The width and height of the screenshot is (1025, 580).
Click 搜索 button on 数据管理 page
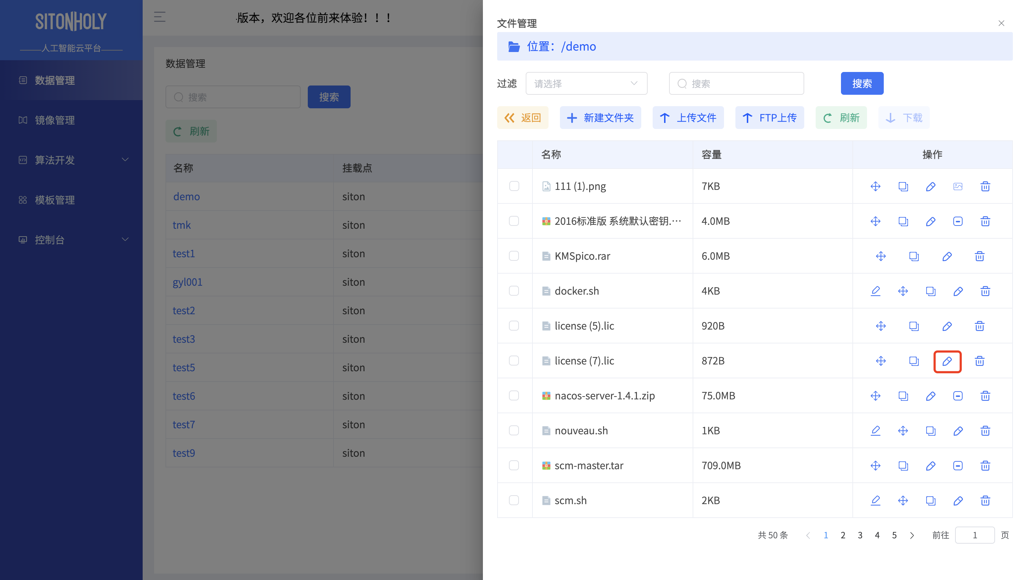click(329, 97)
